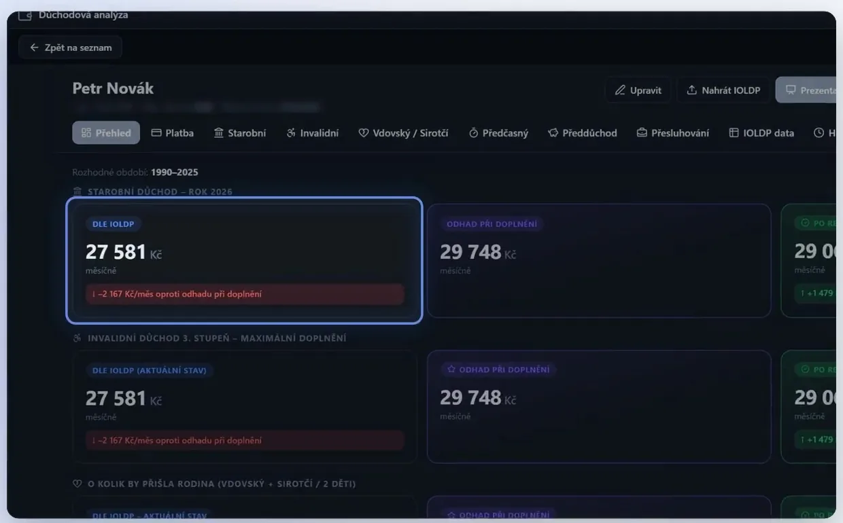The image size is (843, 523).
Task: Upload a file with Nahrát IOLDP
Action: click(723, 90)
